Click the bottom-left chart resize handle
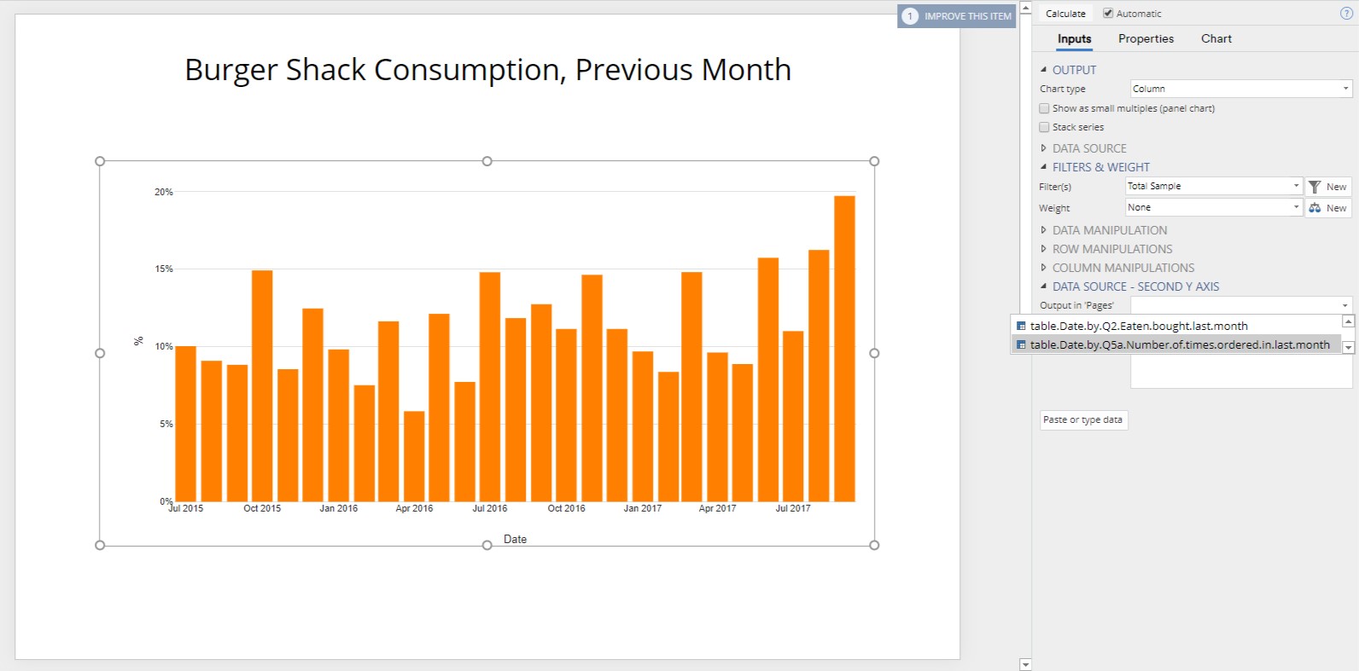Screen dimensions: 1359x671 (x=100, y=545)
